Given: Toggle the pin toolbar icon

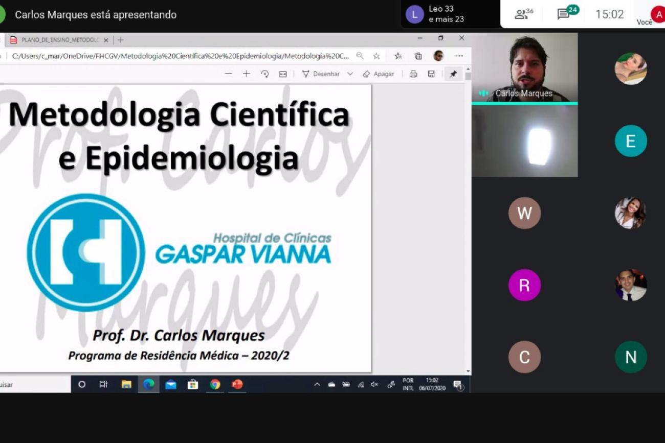Looking at the screenshot, I should coord(453,74).
